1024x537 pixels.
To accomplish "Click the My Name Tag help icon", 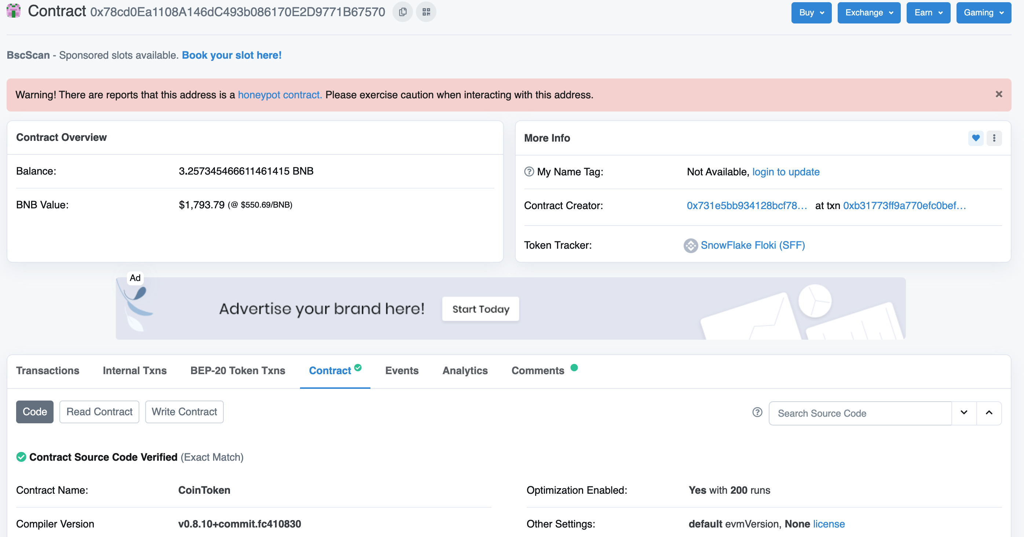I will (x=529, y=172).
